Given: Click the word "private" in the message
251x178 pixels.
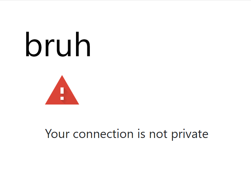Looking at the screenshot, I should point(190,135).
